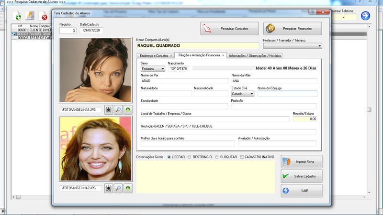The height and width of the screenshot is (215, 383).
Task: Click the Nome do Cônjuge input field
Action: pyautogui.click(x=287, y=94)
